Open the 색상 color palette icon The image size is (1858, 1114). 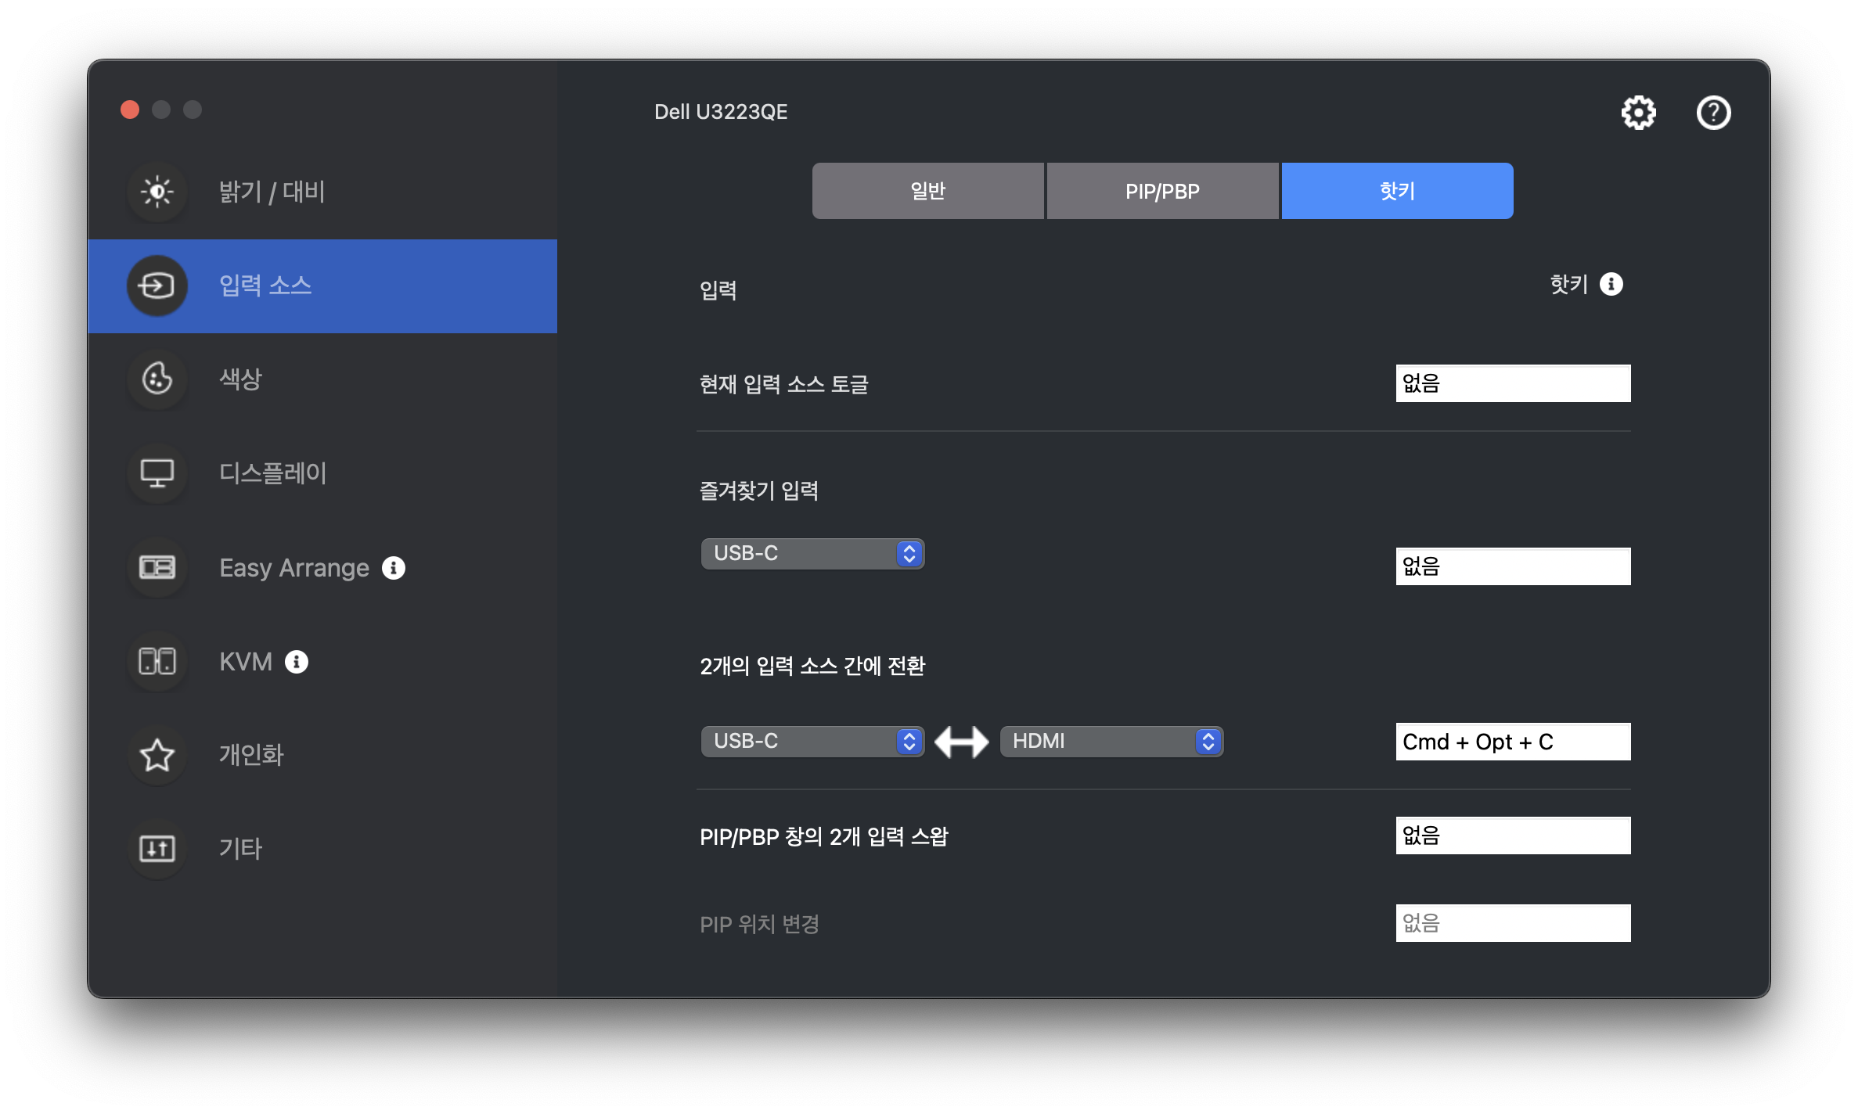[x=157, y=379]
